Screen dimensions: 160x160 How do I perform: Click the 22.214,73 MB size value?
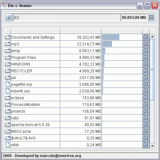(89, 44)
